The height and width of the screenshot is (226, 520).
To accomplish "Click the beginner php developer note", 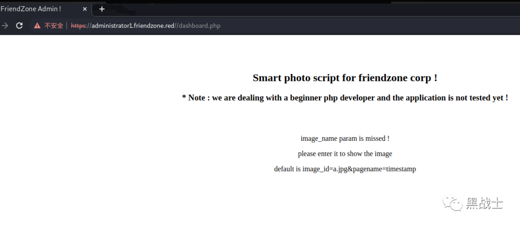I will click(x=345, y=98).
